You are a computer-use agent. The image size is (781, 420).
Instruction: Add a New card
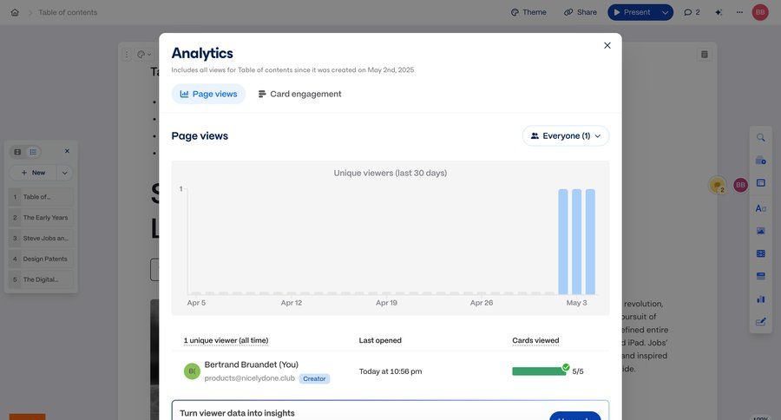tap(33, 173)
